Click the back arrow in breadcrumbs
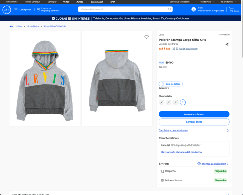The height and width of the screenshot is (195, 243). click(11, 26)
